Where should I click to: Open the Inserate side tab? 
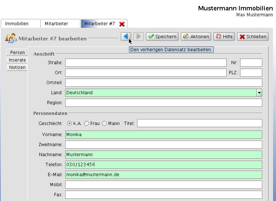coord(17,60)
